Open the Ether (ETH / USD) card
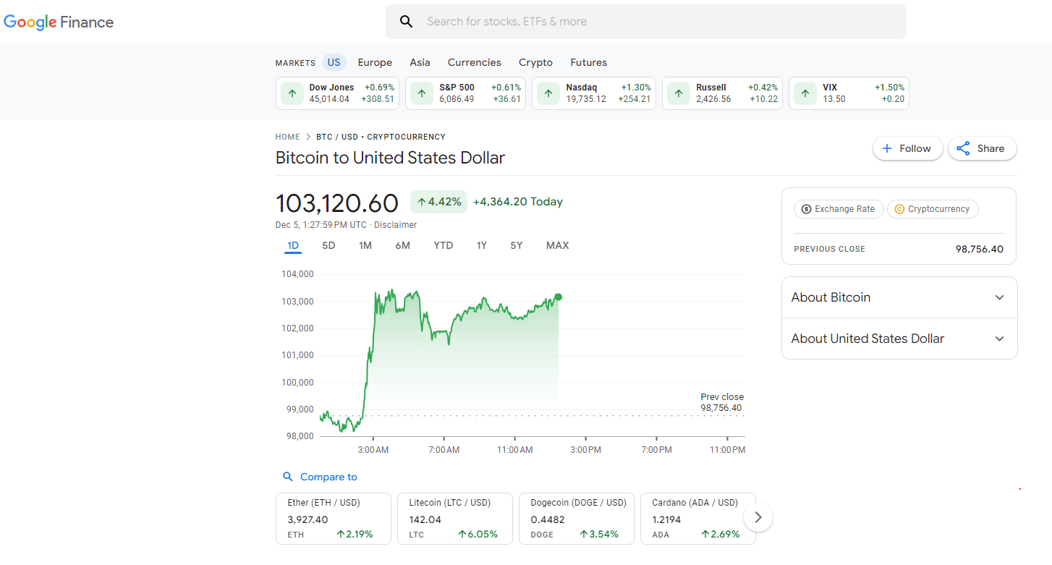Viewport: 1052px width, 565px height. click(x=334, y=519)
